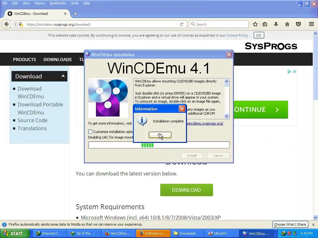This screenshot has height=238, width=318.
Task: Switch to UltraISO taskbar item
Action: (222, 233)
